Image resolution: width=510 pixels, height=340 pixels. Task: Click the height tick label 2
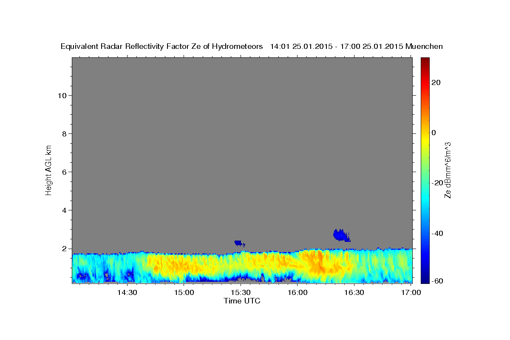click(x=64, y=249)
